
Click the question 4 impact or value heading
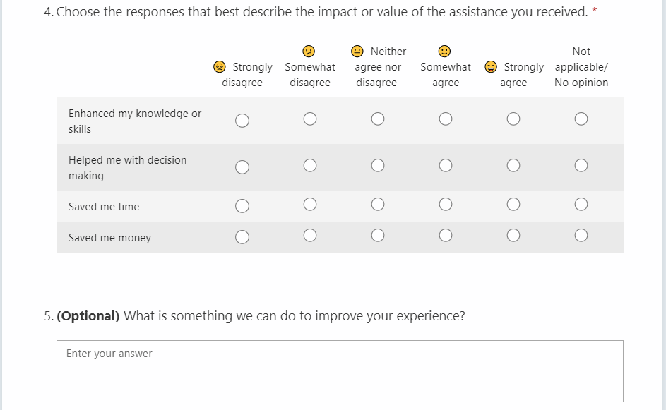[322, 12]
